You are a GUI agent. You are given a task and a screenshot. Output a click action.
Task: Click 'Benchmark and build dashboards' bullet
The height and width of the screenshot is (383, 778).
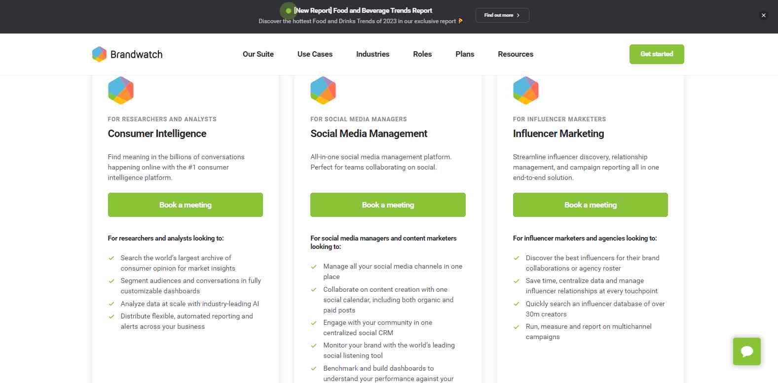(388, 373)
